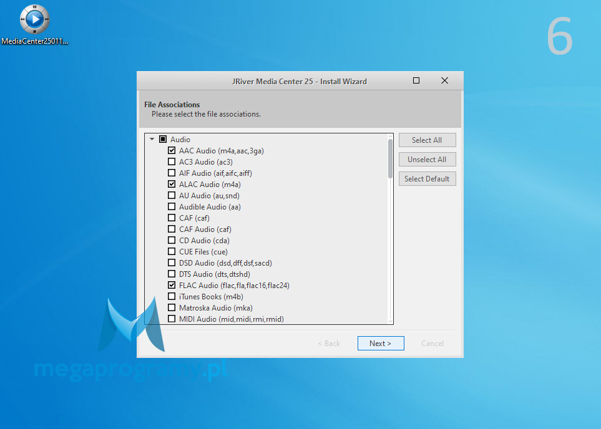Click the Select All button
Viewport: 601px width, 429px height.
[x=427, y=140]
